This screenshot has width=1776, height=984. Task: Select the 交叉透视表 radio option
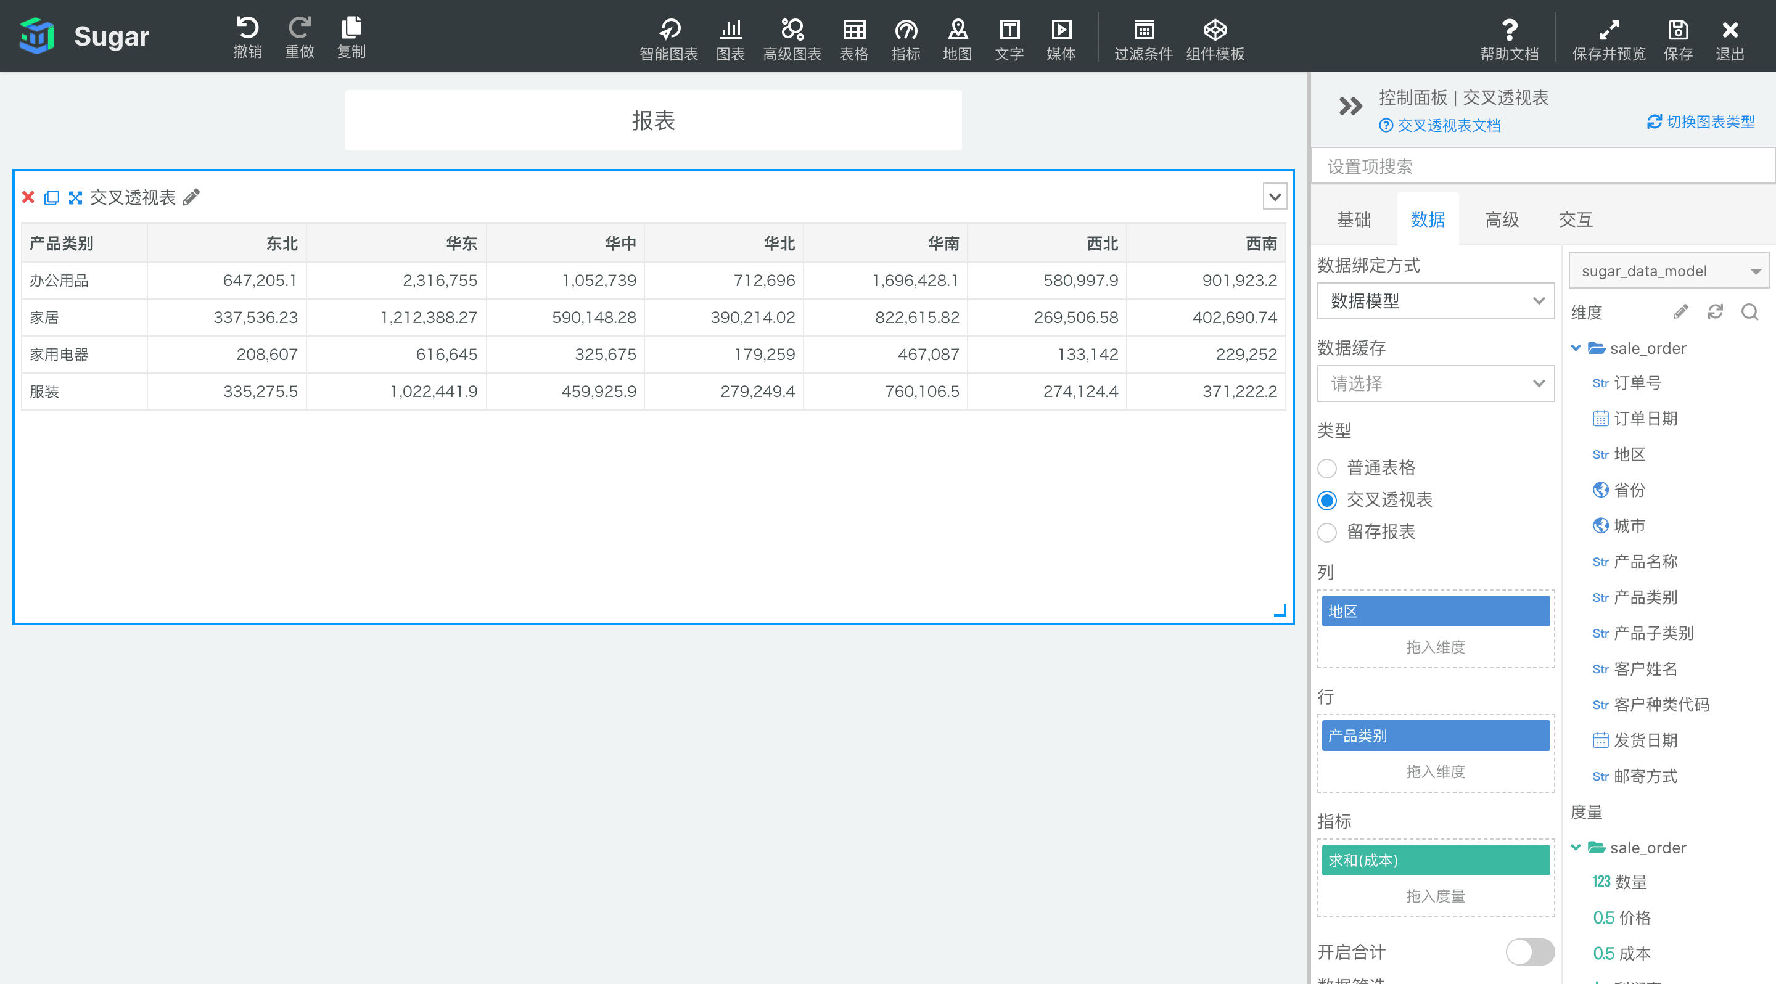pos(1326,500)
